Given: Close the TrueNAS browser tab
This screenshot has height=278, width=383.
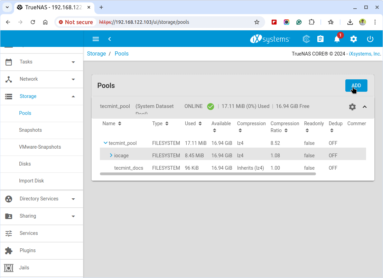Looking at the screenshot, I should point(89,7).
